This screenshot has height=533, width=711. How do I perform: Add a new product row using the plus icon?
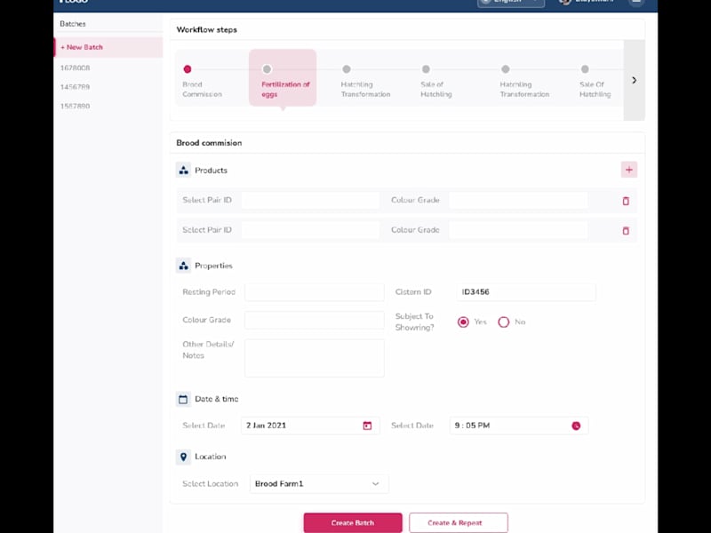[x=629, y=170]
